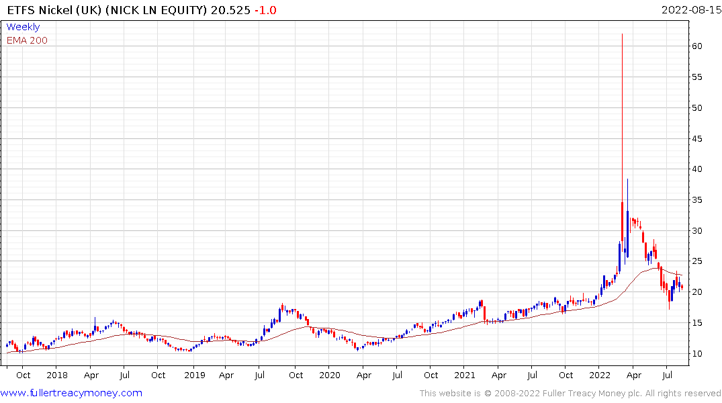Screen dimensions: 722x403
Task: Click the chart title 'ETFS Nickel (UK) (NICK LN EQUITY)'
Action: click(x=107, y=10)
